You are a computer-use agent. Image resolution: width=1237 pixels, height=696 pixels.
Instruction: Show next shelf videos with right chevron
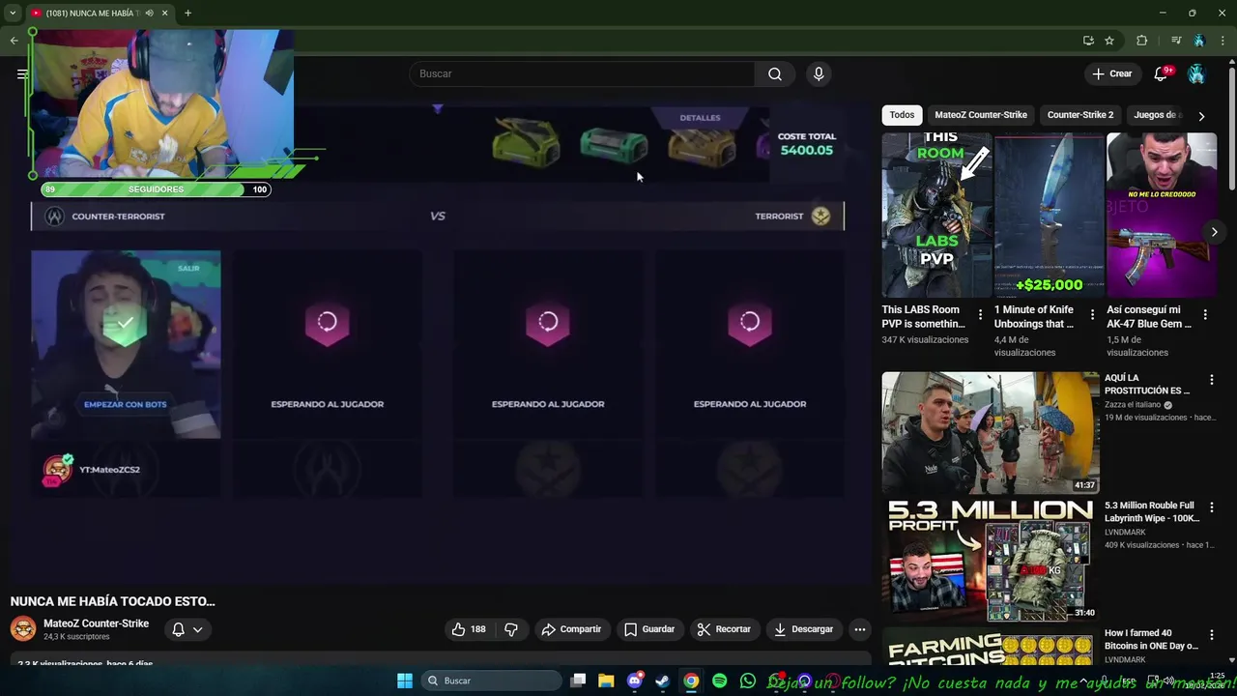pos(1214,232)
